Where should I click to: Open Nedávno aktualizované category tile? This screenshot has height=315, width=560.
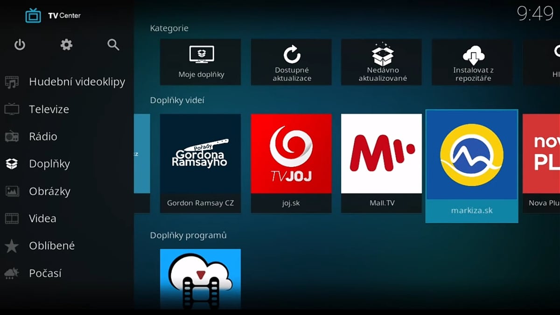point(381,62)
